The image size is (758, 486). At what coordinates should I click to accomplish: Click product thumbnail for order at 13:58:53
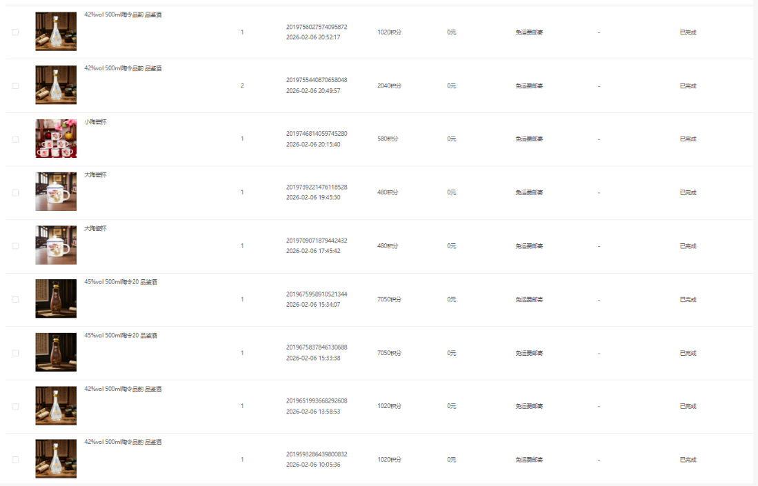click(x=56, y=406)
